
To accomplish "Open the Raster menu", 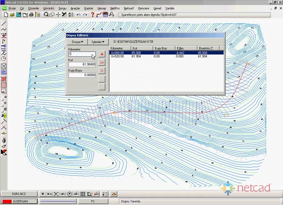I will tap(89, 8).
